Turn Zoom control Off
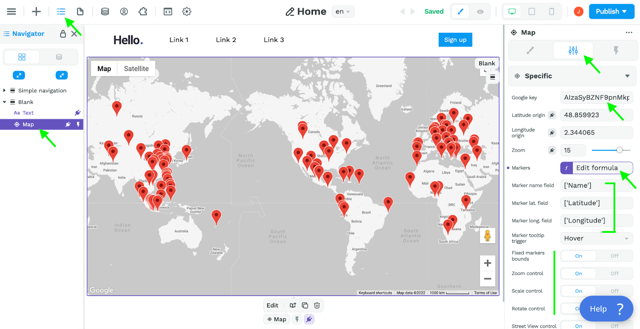This screenshot has width=640, height=329. point(614,274)
